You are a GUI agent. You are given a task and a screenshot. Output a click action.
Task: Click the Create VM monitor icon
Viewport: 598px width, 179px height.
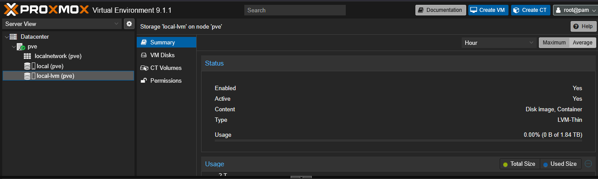point(473,10)
